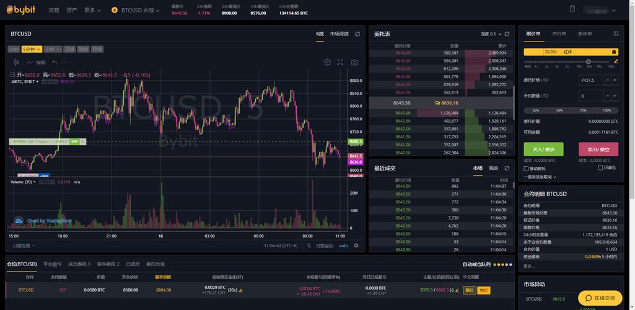
Task: Click the 25x mark on leverage slider
Action: click(x=588, y=66)
